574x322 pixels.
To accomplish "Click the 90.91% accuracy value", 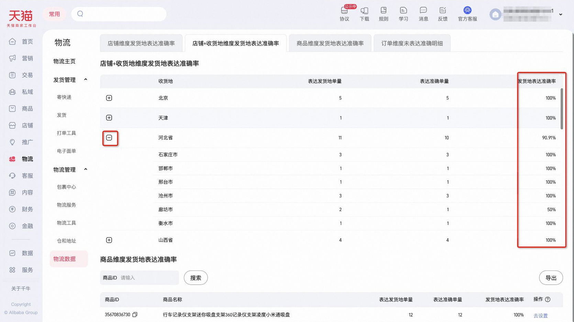I will (549, 138).
